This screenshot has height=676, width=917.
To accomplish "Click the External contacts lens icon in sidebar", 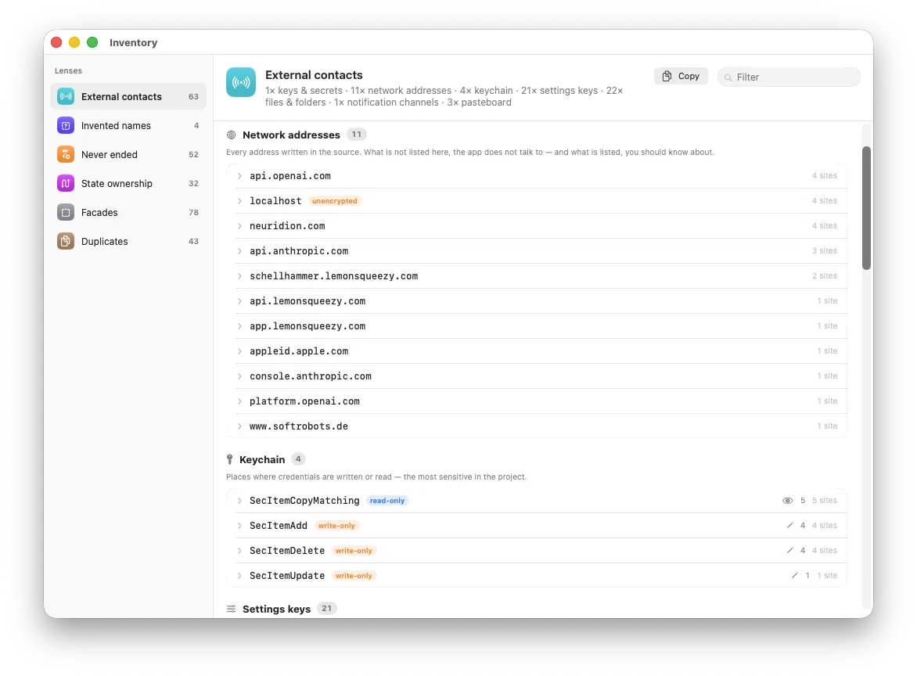I will (66, 96).
